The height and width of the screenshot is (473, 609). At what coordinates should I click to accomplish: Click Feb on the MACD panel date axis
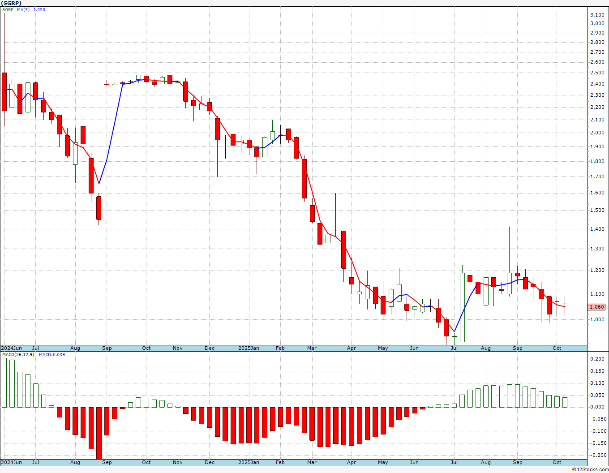tap(280, 462)
